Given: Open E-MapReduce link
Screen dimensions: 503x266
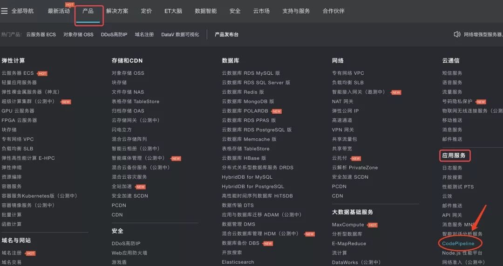Looking at the screenshot, I should coord(349,243).
